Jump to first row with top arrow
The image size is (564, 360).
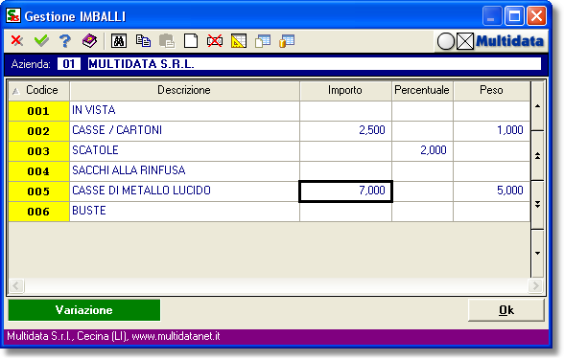pos(538,106)
